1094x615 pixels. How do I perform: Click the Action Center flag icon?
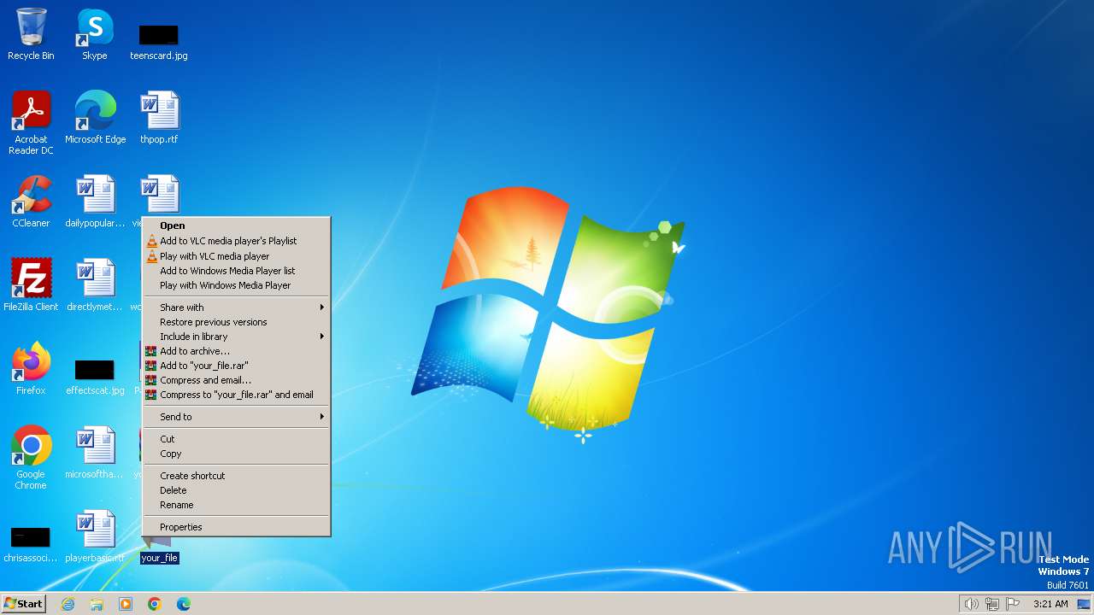click(1013, 604)
